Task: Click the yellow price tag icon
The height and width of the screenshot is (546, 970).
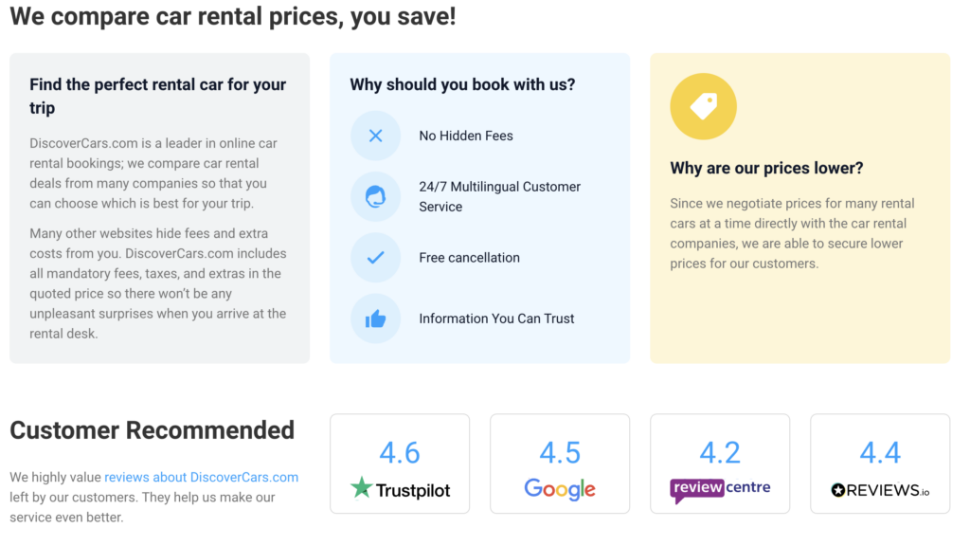Action: 704,106
